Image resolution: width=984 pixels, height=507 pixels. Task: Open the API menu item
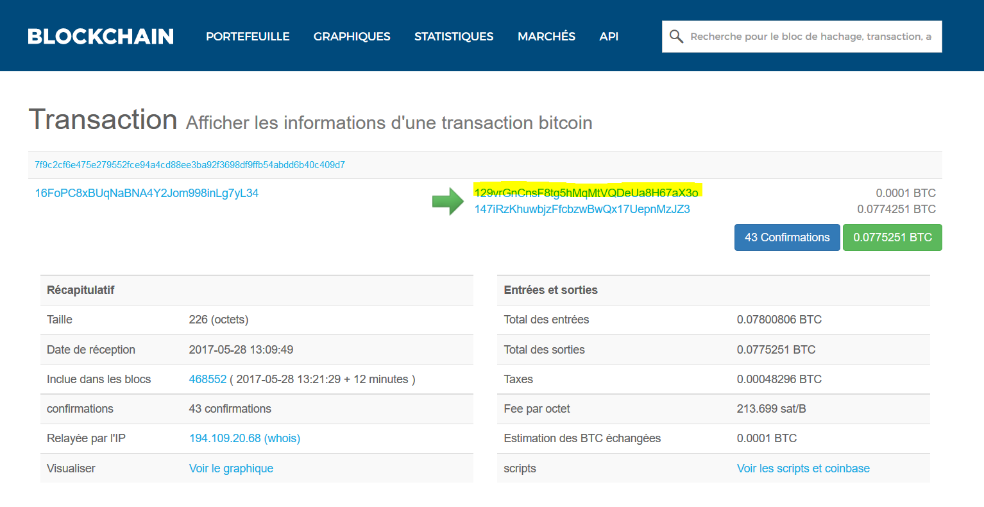point(609,37)
